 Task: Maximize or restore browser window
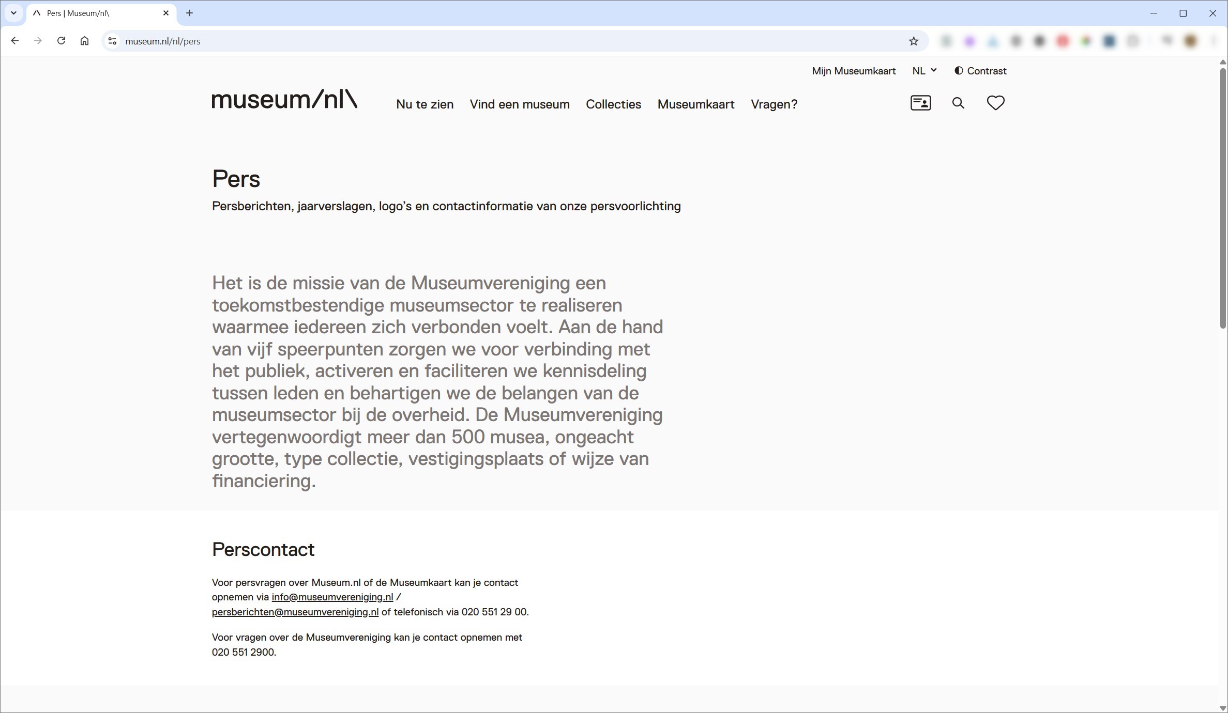coord(1183,13)
